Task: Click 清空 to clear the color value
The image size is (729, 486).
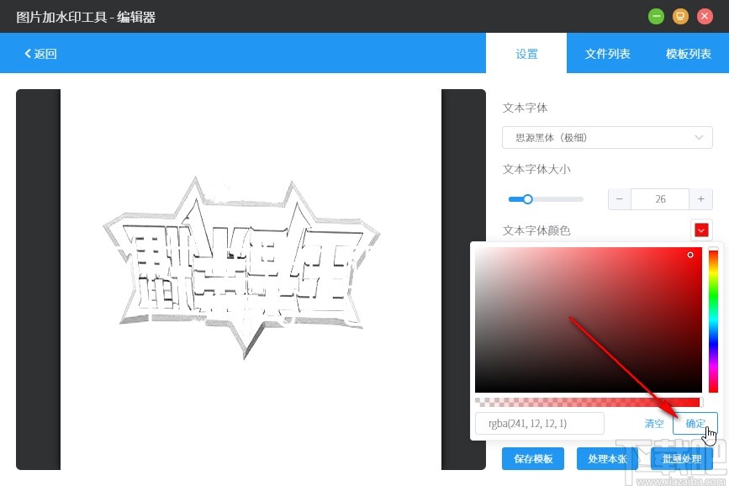Action: [x=654, y=424]
